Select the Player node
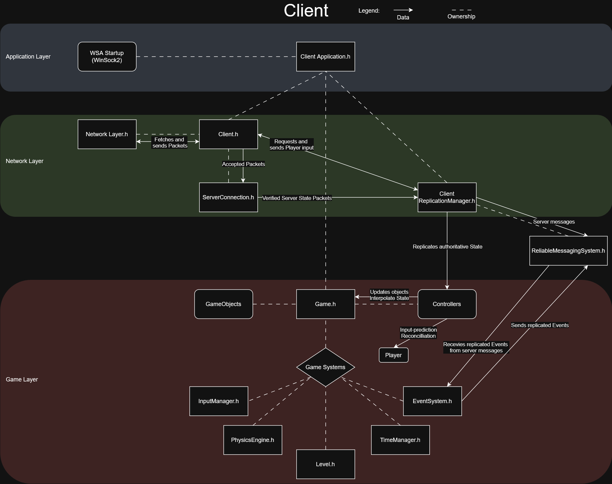The image size is (612, 484). 393,355
